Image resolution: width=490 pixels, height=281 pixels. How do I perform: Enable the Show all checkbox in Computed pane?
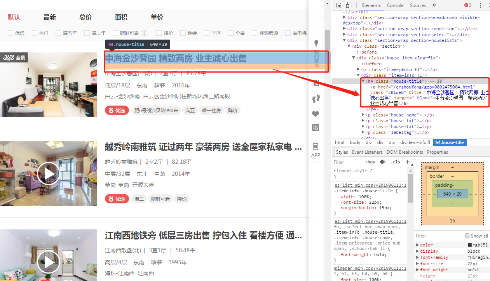click(467, 236)
